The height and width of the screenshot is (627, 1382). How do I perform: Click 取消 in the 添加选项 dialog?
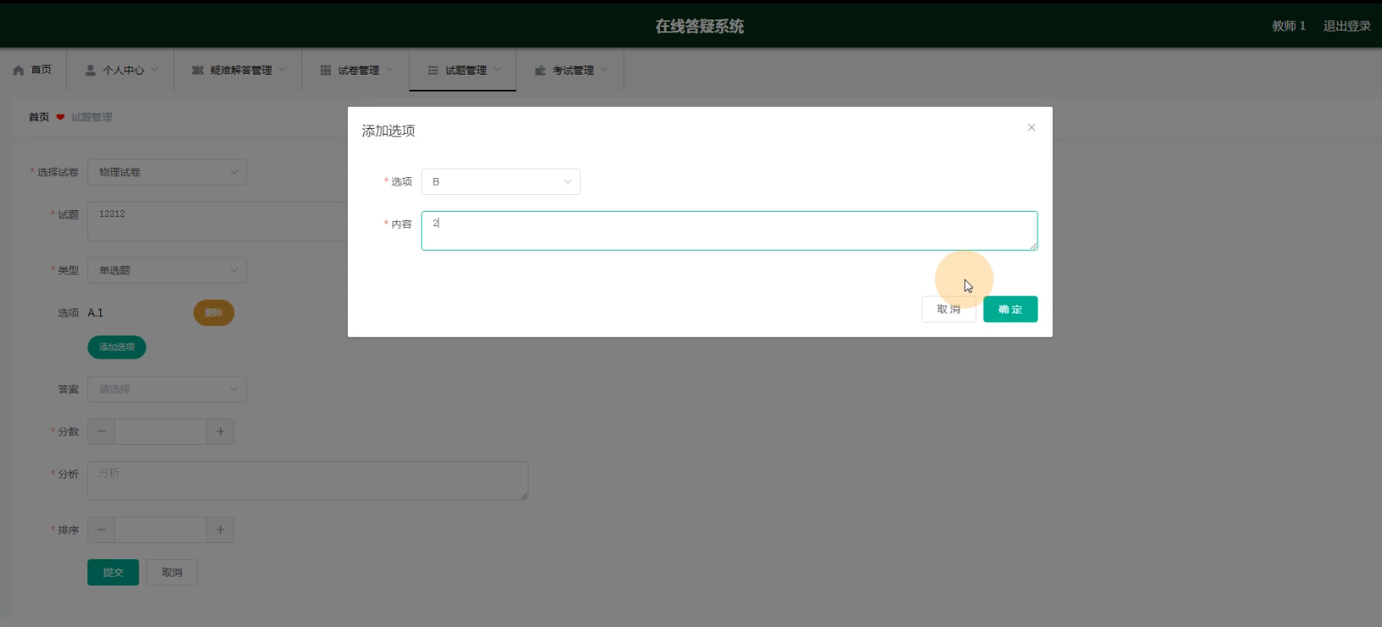(x=948, y=309)
